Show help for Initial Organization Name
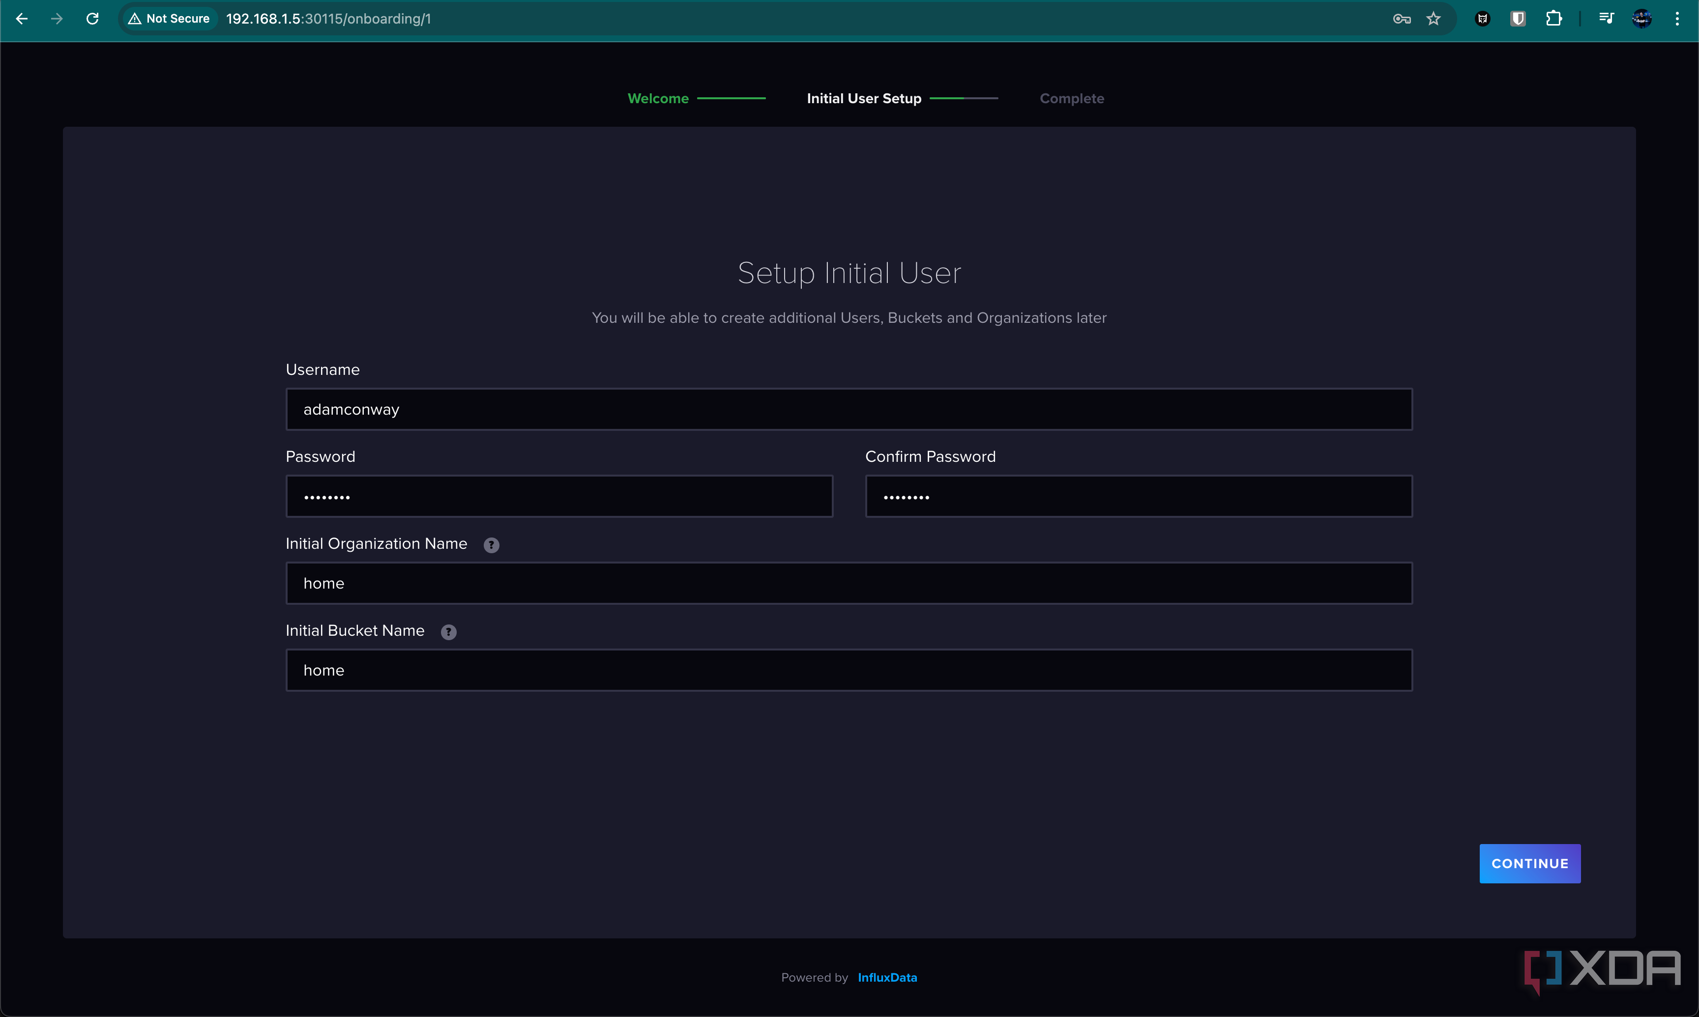Image resolution: width=1699 pixels, height=1017 pixels. 491,545
